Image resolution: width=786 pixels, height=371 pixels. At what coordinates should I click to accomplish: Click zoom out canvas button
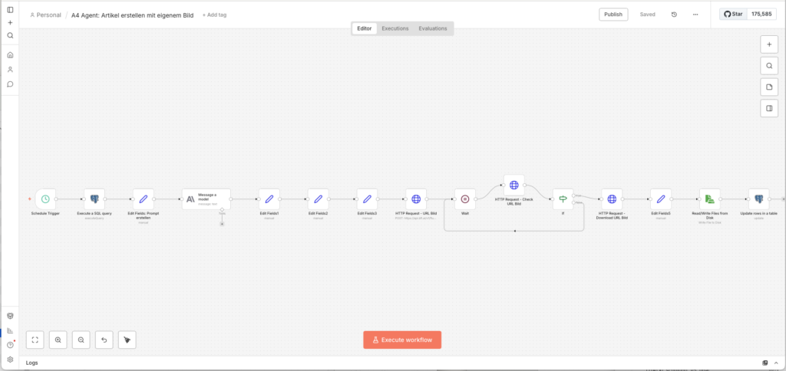(81, 340)
